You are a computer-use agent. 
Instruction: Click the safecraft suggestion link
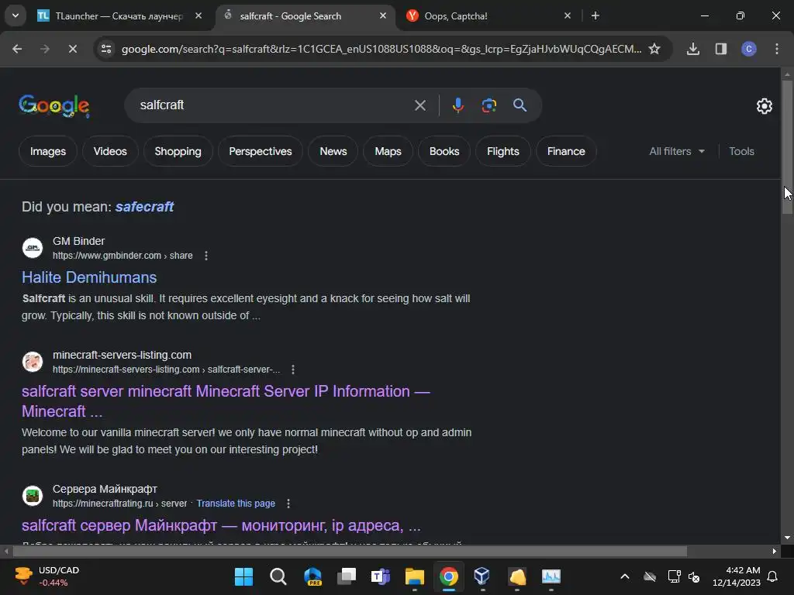click(x=144, y=206)
